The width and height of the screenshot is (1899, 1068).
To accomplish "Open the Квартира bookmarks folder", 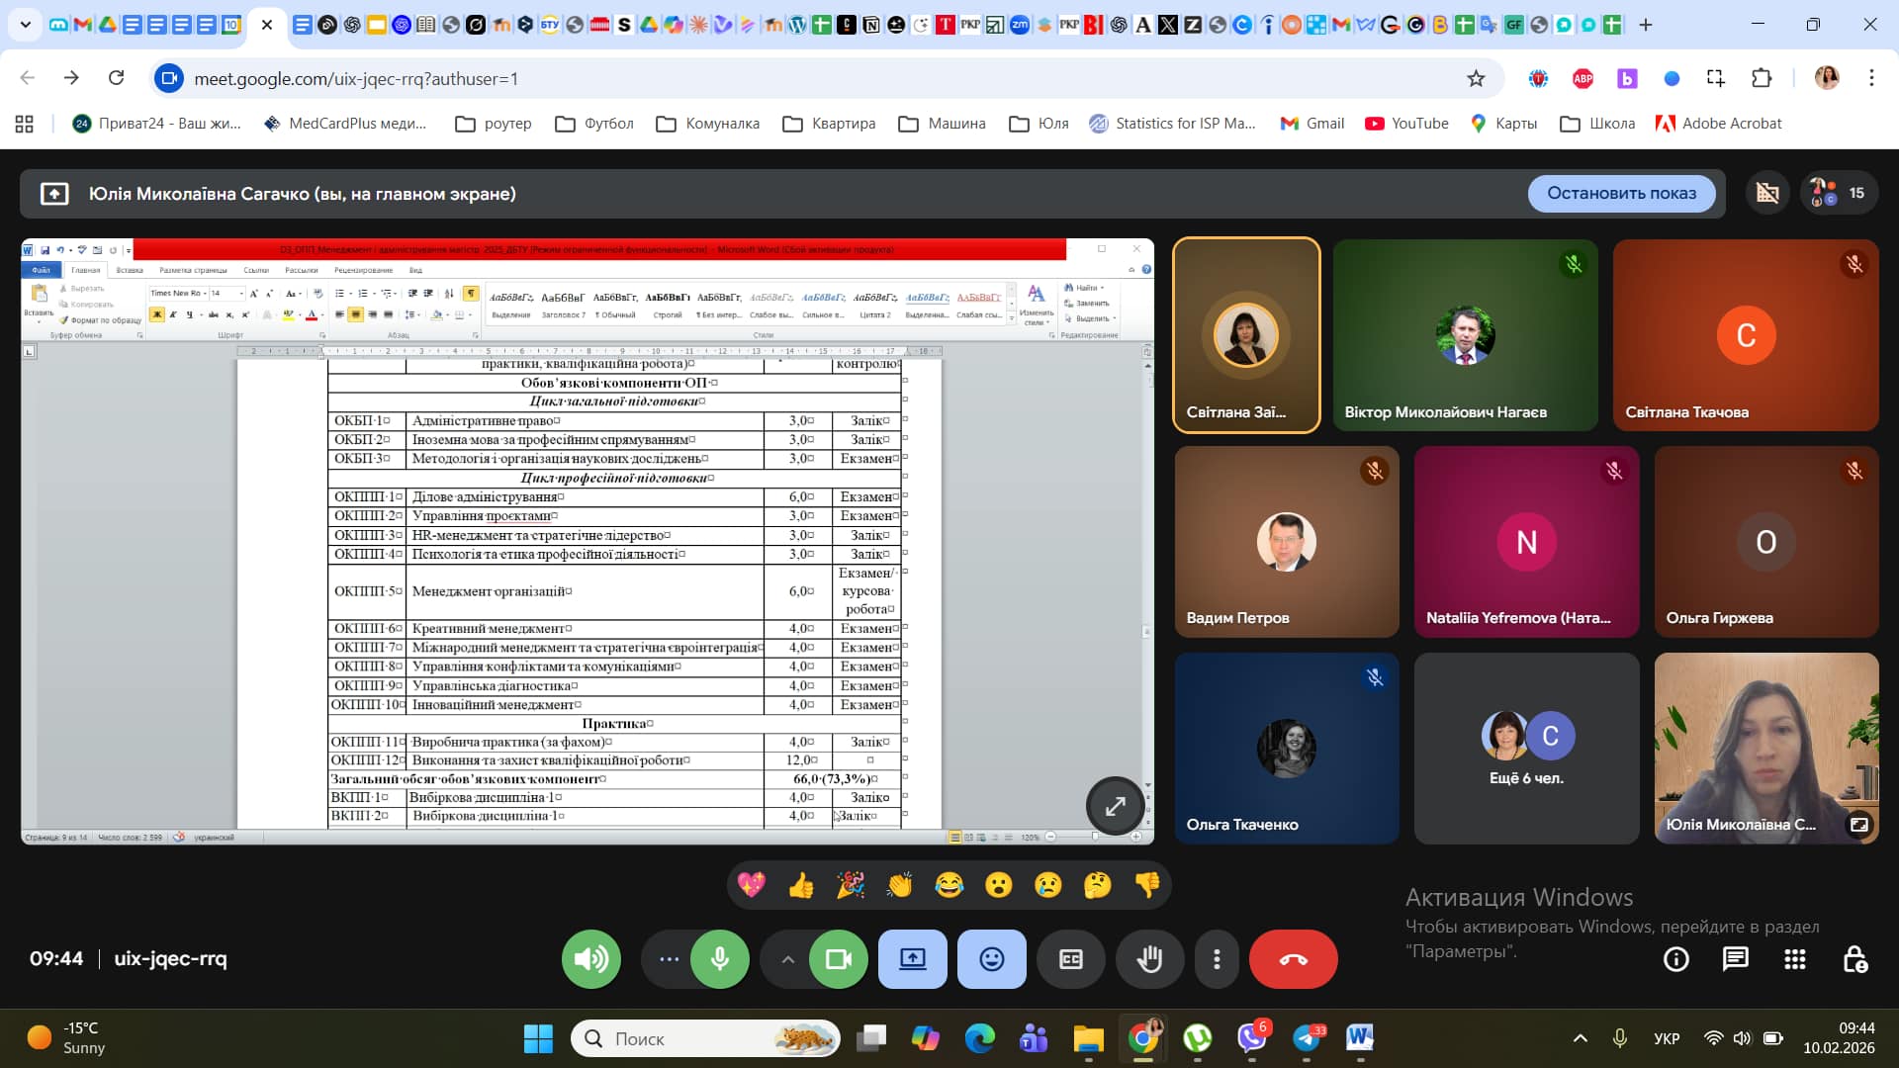I will pos(829,124).
